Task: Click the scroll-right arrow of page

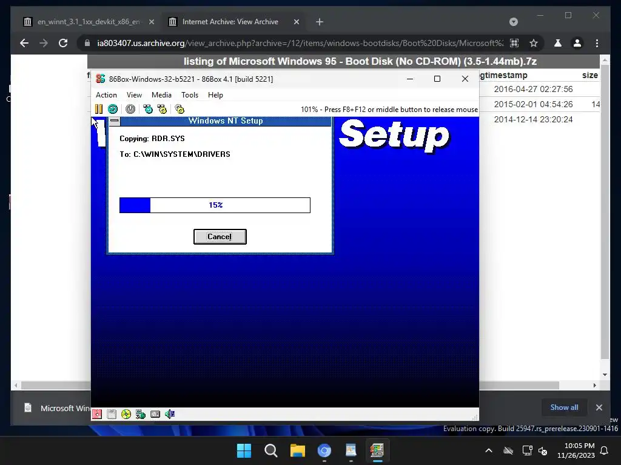Action: point(594,385)
